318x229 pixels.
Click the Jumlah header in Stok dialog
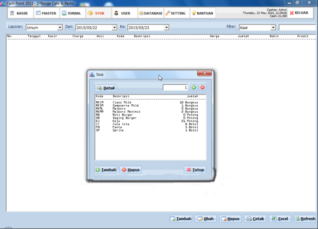pos(192,96)
